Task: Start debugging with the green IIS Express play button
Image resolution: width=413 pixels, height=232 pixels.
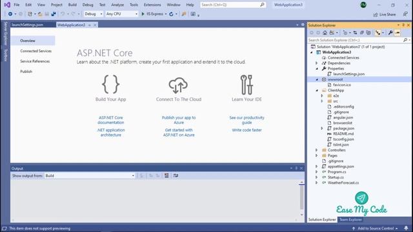Action: click(143, 14)
